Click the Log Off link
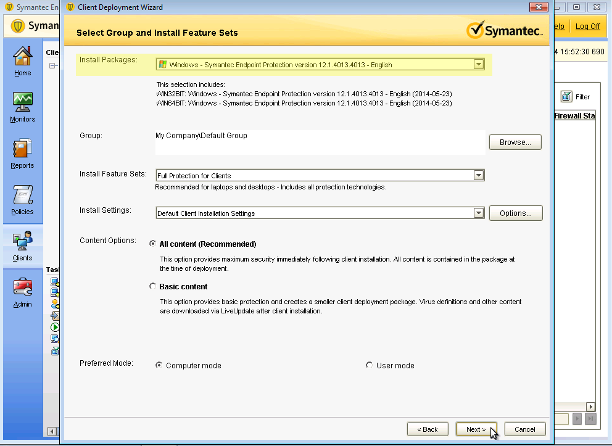This screenshot has height=446, width=612. (x=587, y=26)
